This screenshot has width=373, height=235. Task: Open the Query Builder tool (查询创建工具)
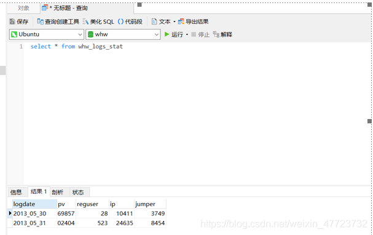pyautogui.click(x=58, y=21)
